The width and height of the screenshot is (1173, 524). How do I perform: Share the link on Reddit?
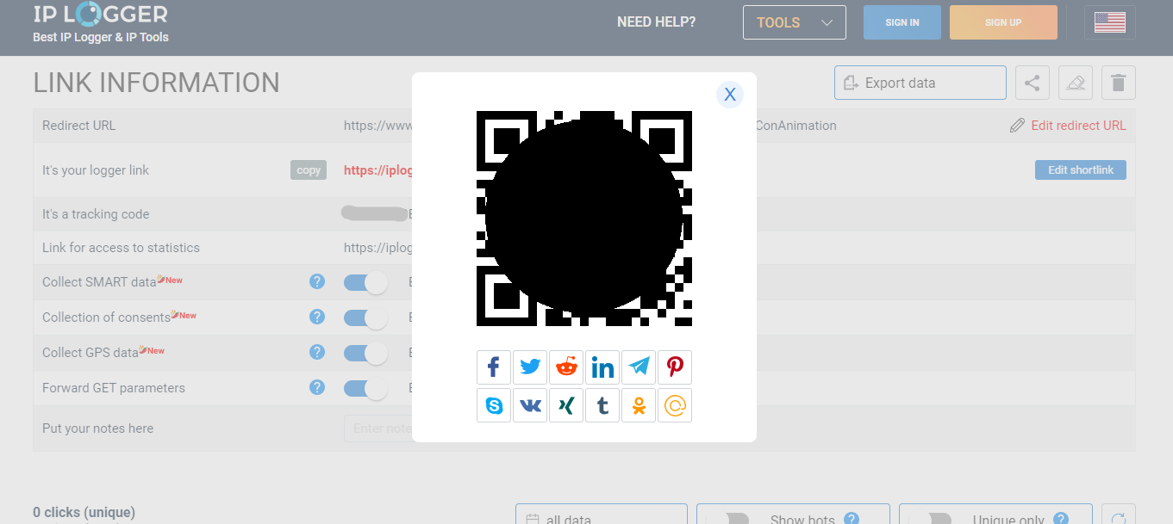click(566, 367)
